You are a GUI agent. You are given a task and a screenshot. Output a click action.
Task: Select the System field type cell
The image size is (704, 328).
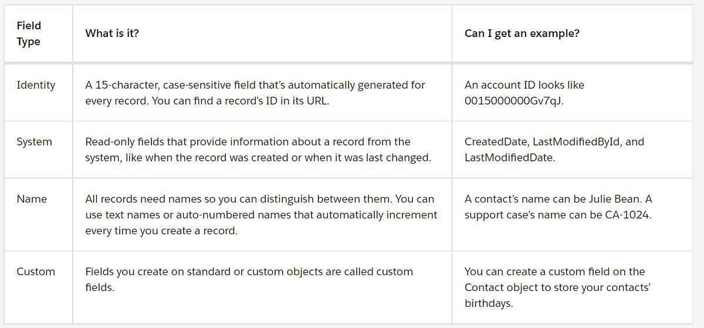(34, 142)
